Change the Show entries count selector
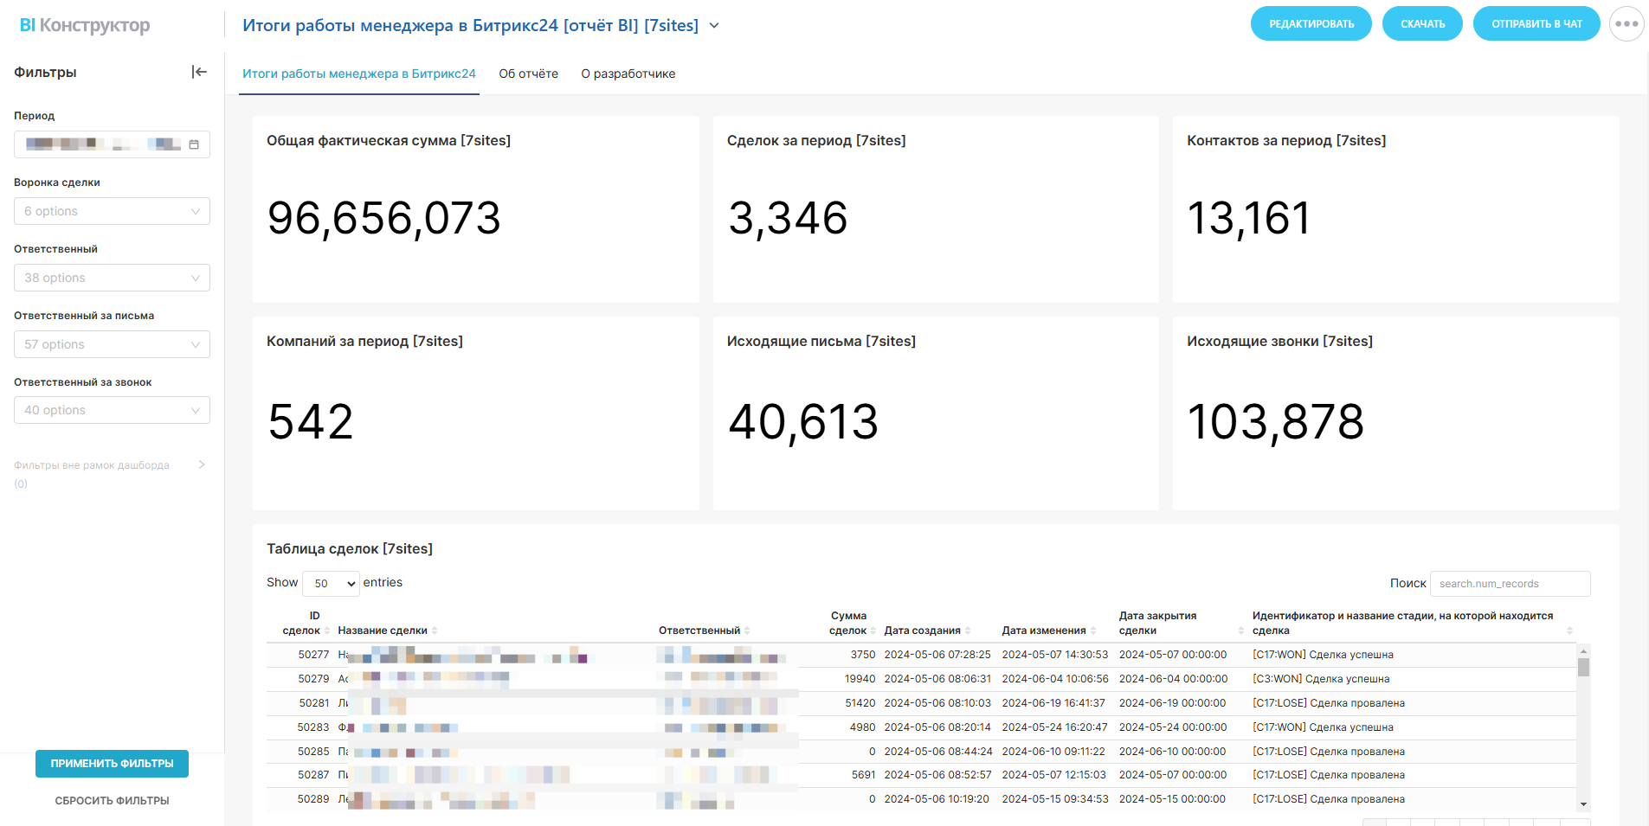This screenshot has height=826, width=1649. pyautogui.click(x=331, y=584)
